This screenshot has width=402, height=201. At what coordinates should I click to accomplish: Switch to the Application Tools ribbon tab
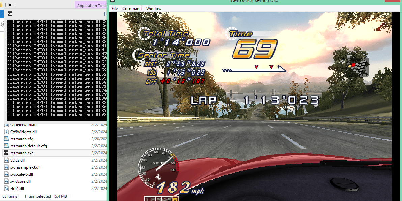[x=92, y=5]
